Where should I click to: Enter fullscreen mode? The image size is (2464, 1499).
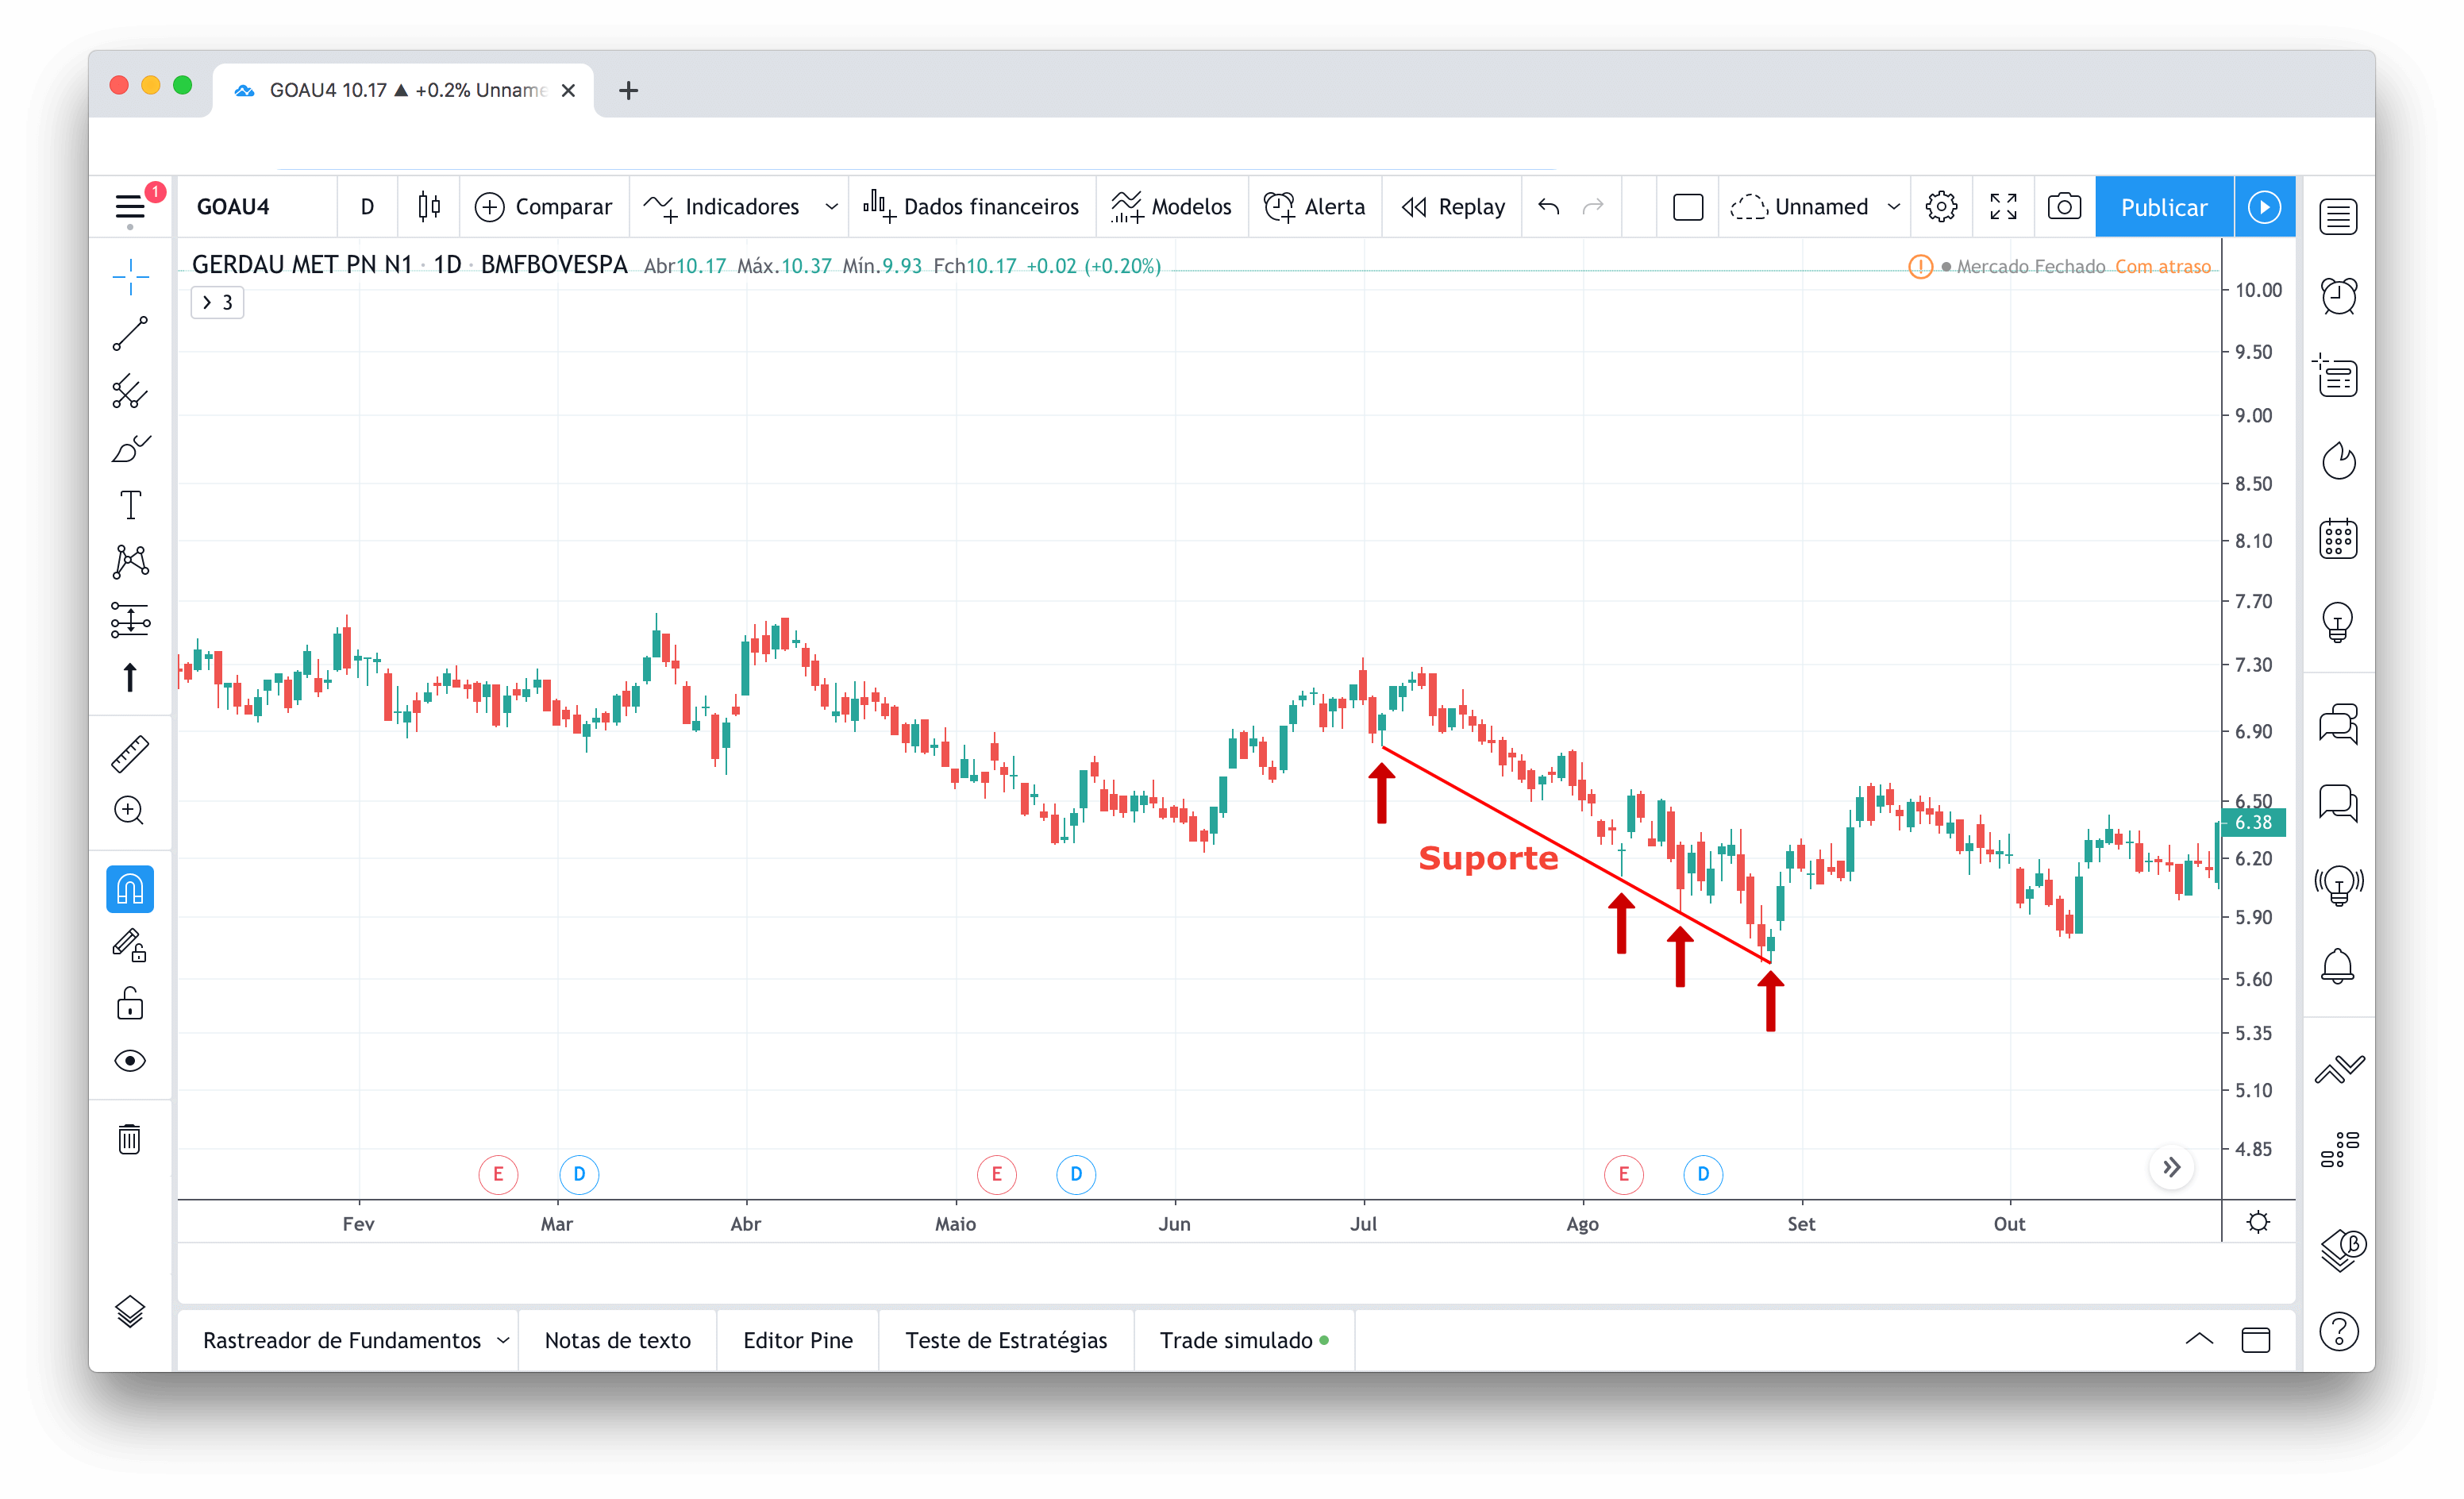2004,207
